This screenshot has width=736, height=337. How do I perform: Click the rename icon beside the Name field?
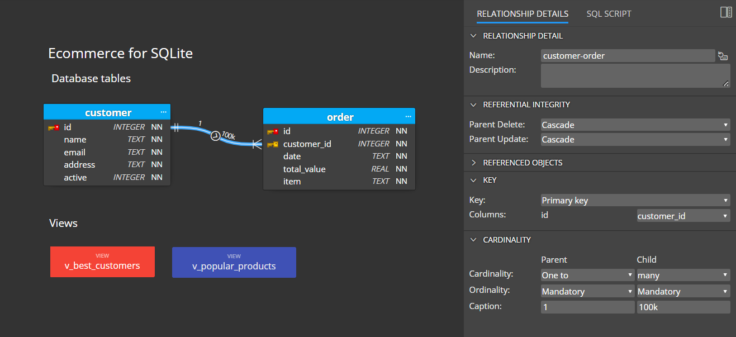click(723, 55)
